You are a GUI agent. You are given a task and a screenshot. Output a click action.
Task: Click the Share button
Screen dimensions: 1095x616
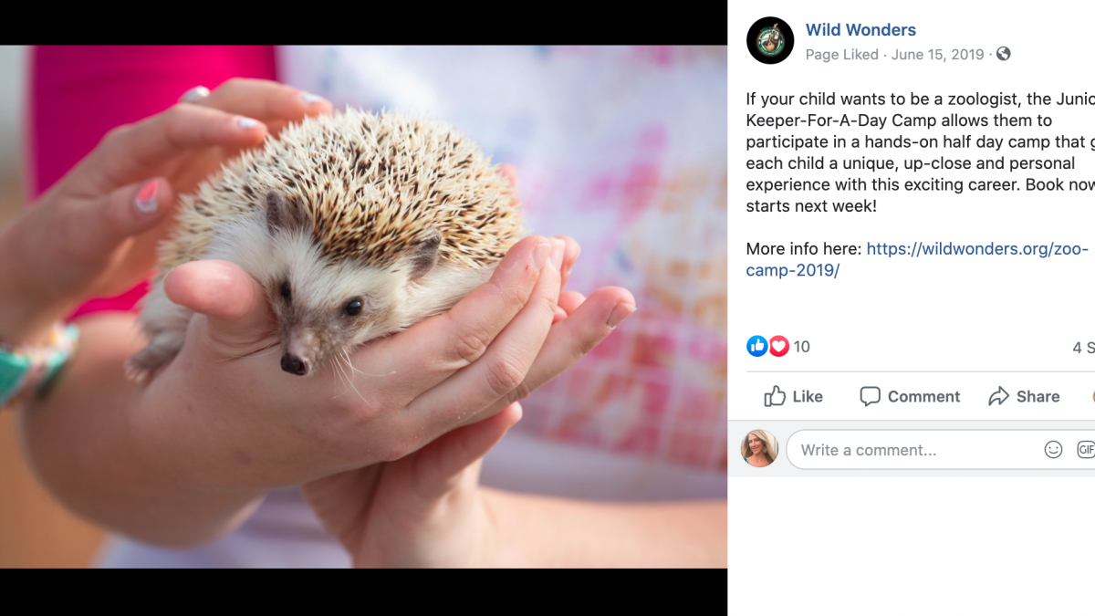[1024, 396]
